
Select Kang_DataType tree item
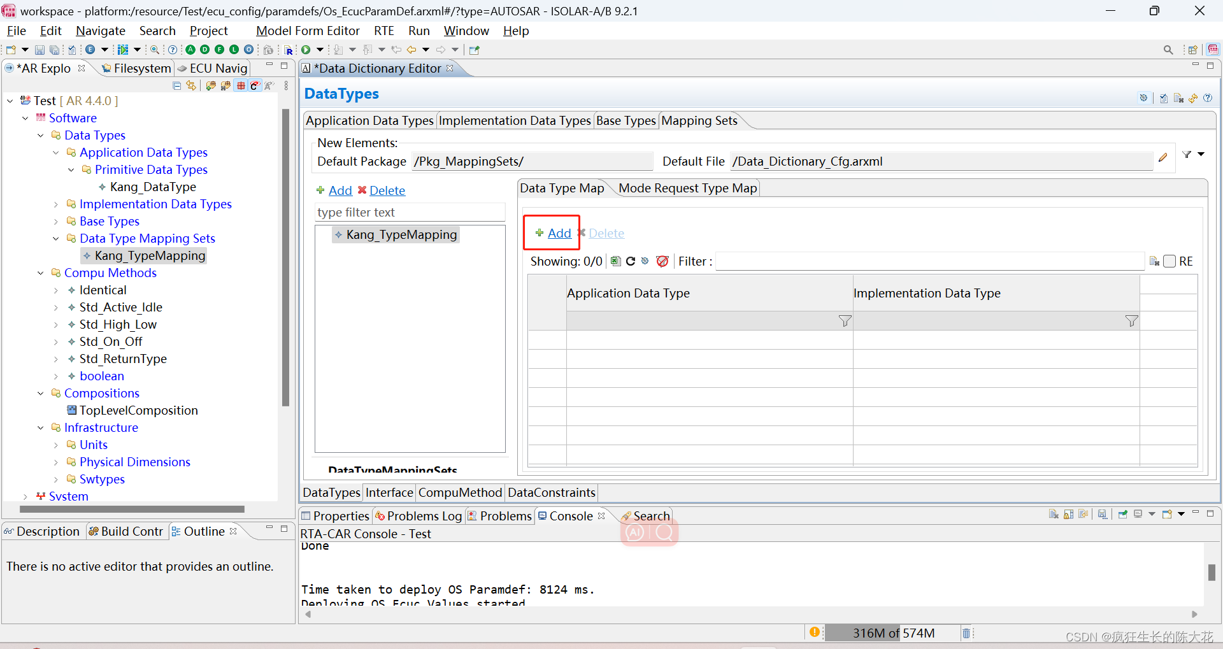pyautogui.click(x=153, y=187)
